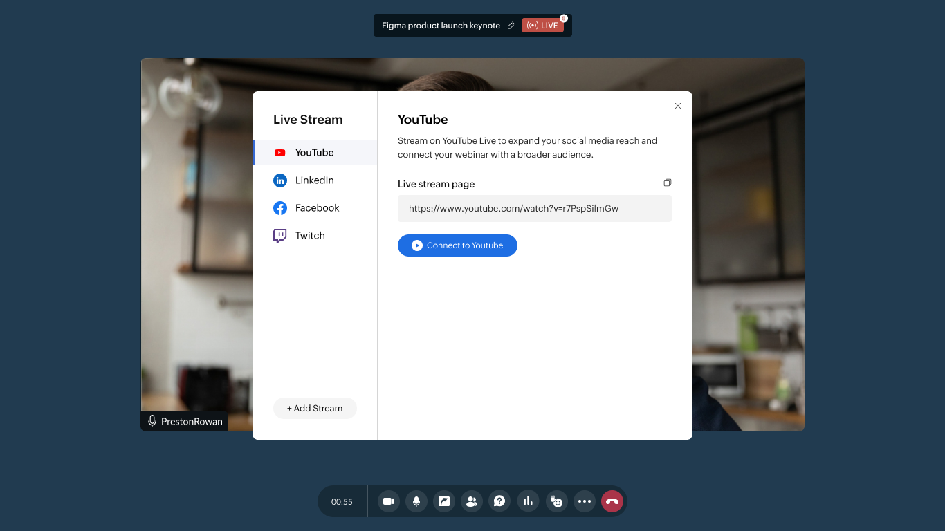This screenshot has width=945, height=531.
Task: Toggle the camera in the bottom toolbar
Action: [389, 501]
